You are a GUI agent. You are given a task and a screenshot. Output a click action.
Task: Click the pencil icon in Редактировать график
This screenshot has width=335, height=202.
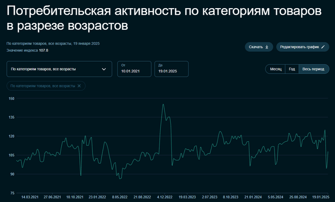(324, 47)
